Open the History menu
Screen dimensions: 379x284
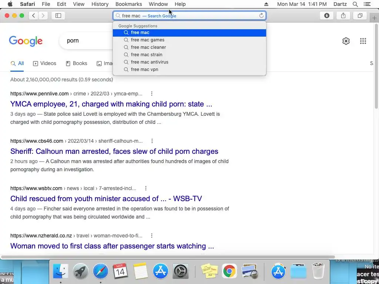[x=100, y=4]
